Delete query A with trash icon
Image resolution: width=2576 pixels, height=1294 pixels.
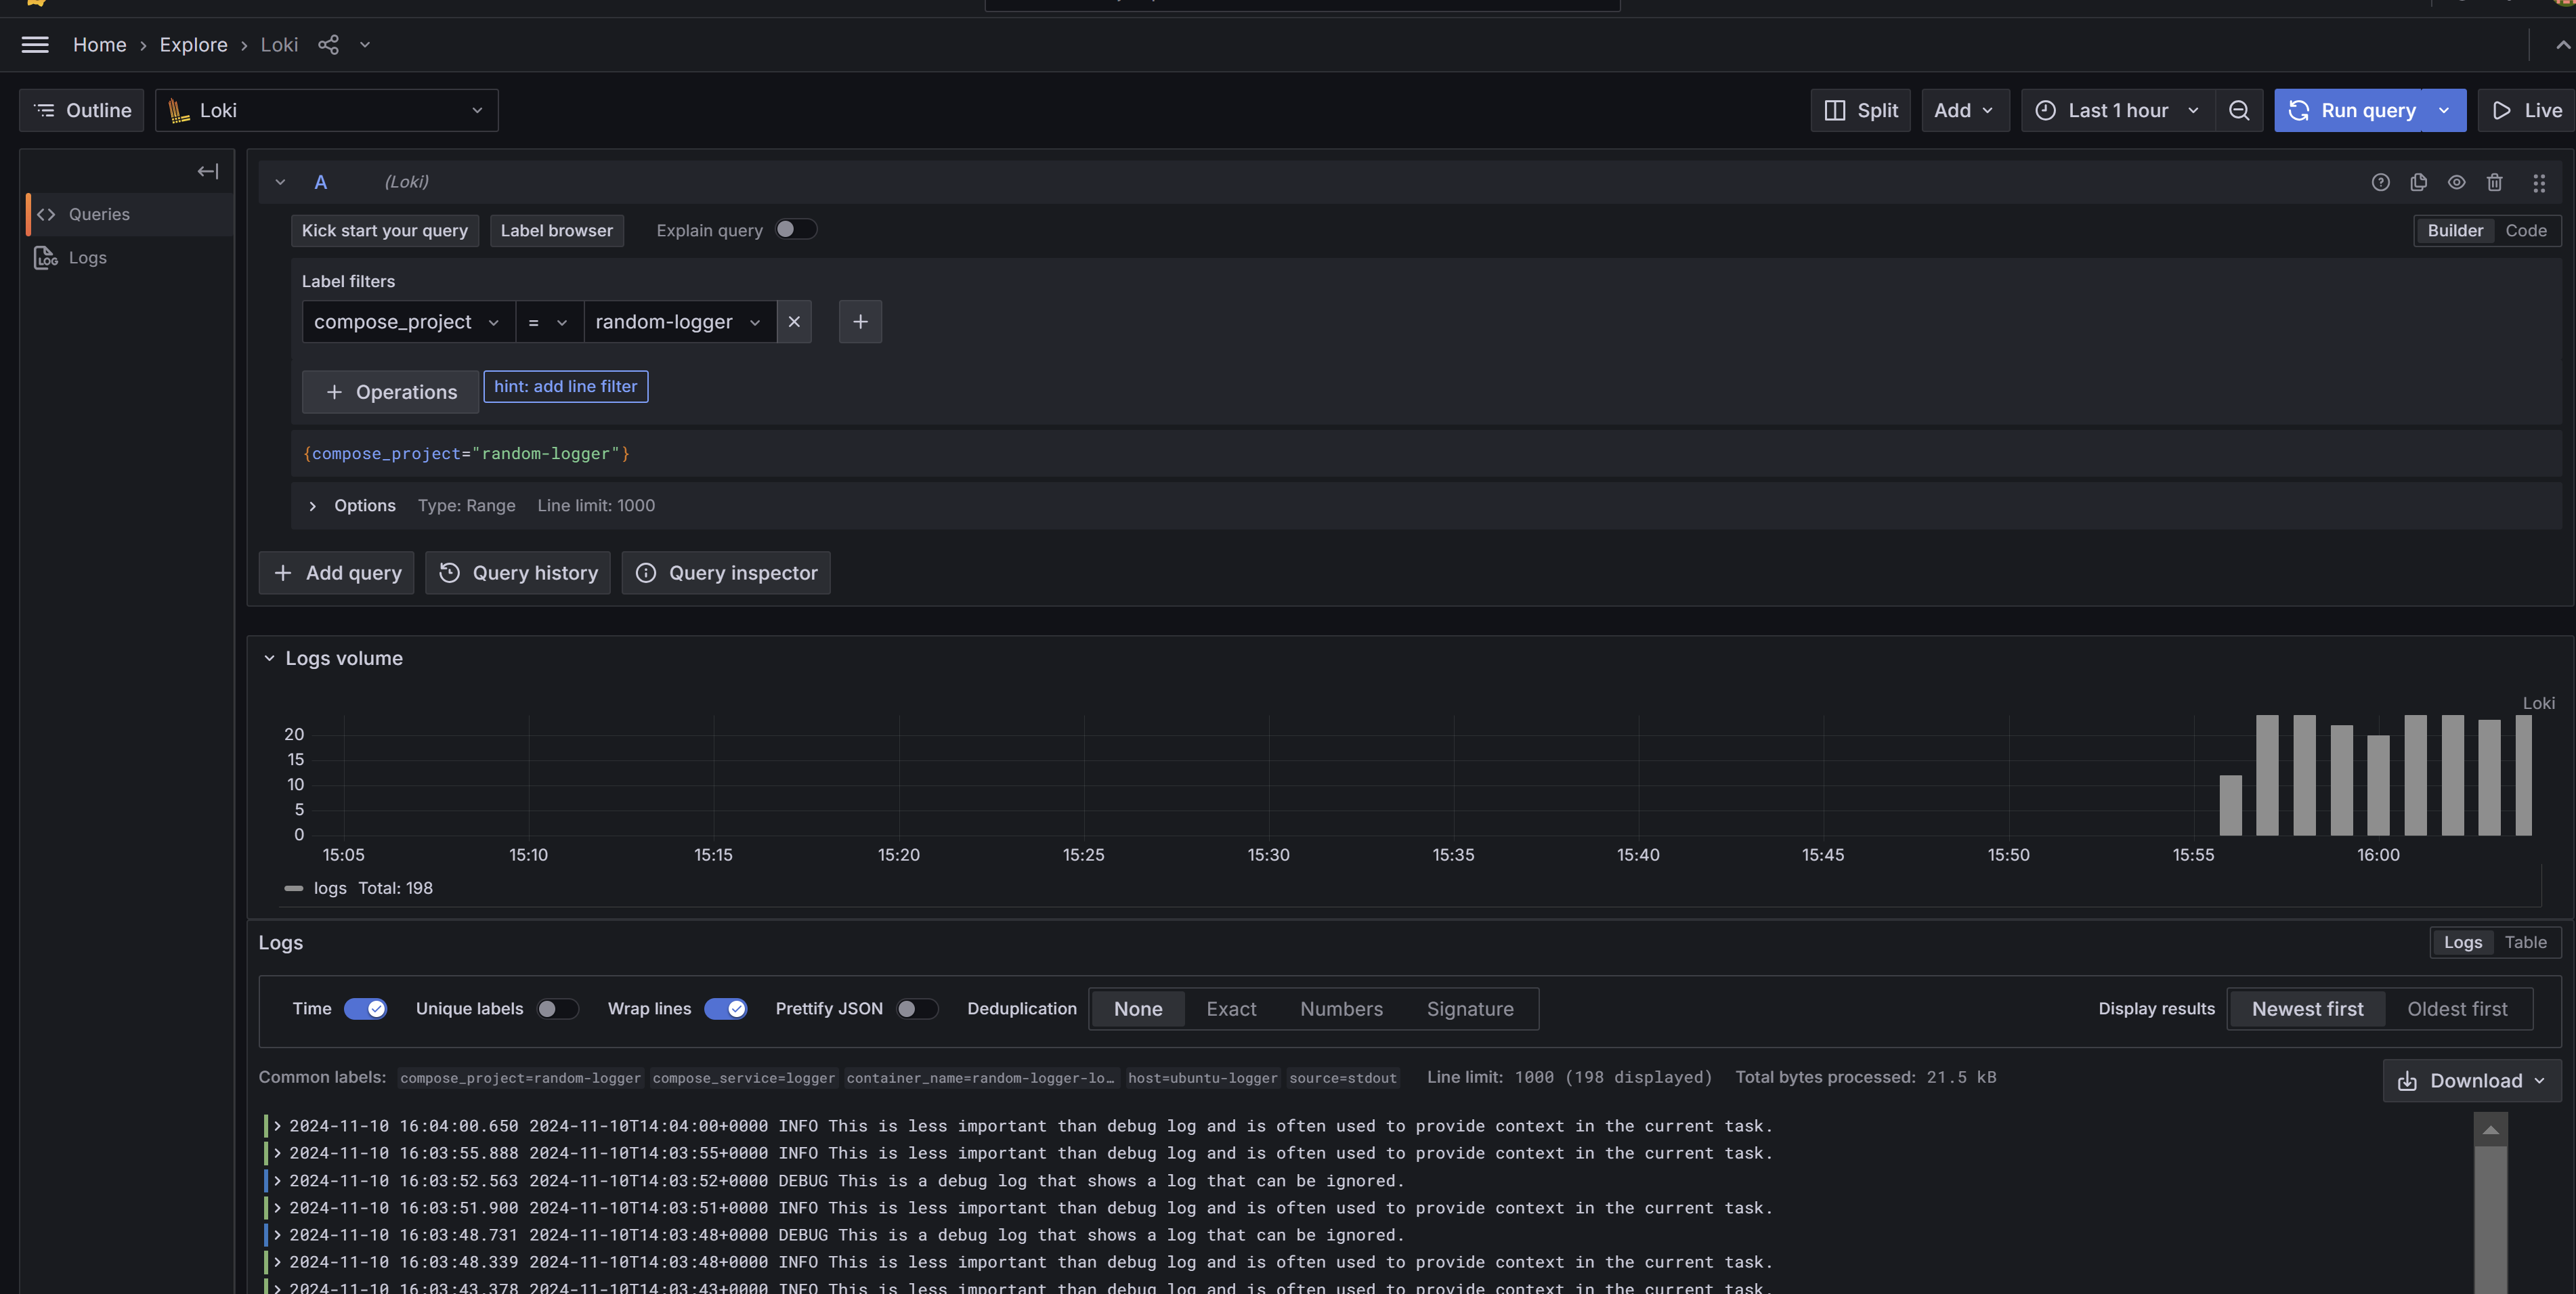tap(2494, 182)
